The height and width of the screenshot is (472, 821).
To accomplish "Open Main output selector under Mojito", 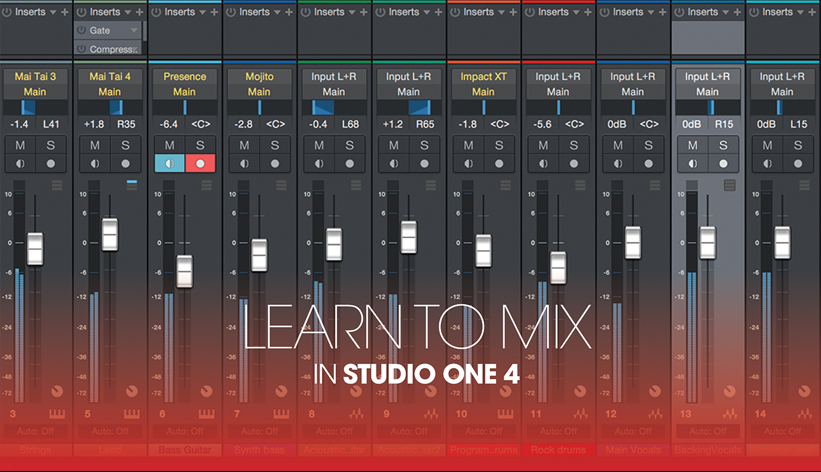I will point(259,91).
